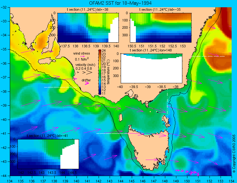Click "-44" on the main latitude axis
Image resolution: width=237 pixels, height=183 pixels.
pyautogui.click(x=3, y=176)
